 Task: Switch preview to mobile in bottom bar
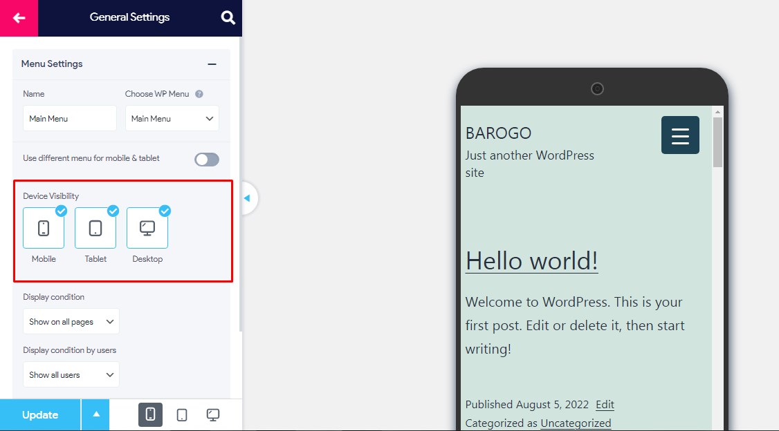150,414
